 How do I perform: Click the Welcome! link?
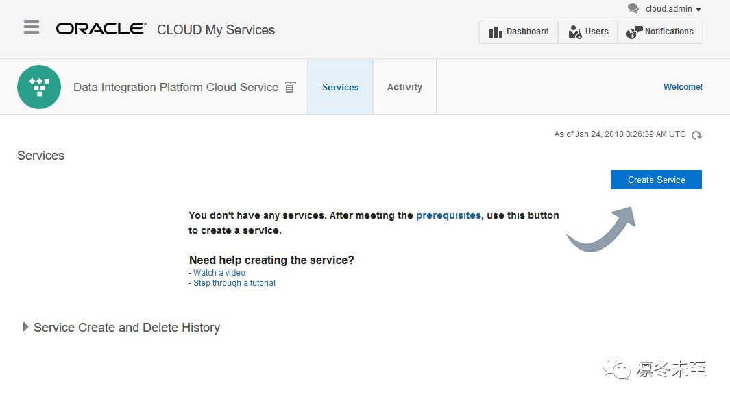pyautogui.click(x=683, y=87)
